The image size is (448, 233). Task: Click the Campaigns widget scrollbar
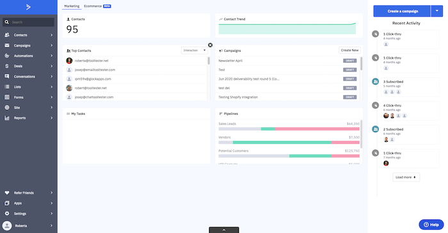click(x=361, y=64)
